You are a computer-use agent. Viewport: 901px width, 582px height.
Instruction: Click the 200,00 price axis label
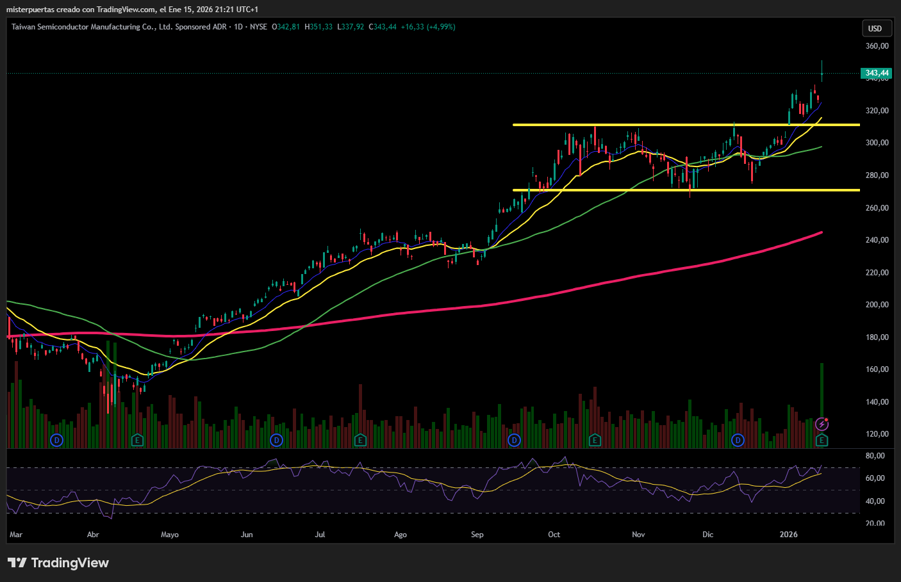point(877,305)
